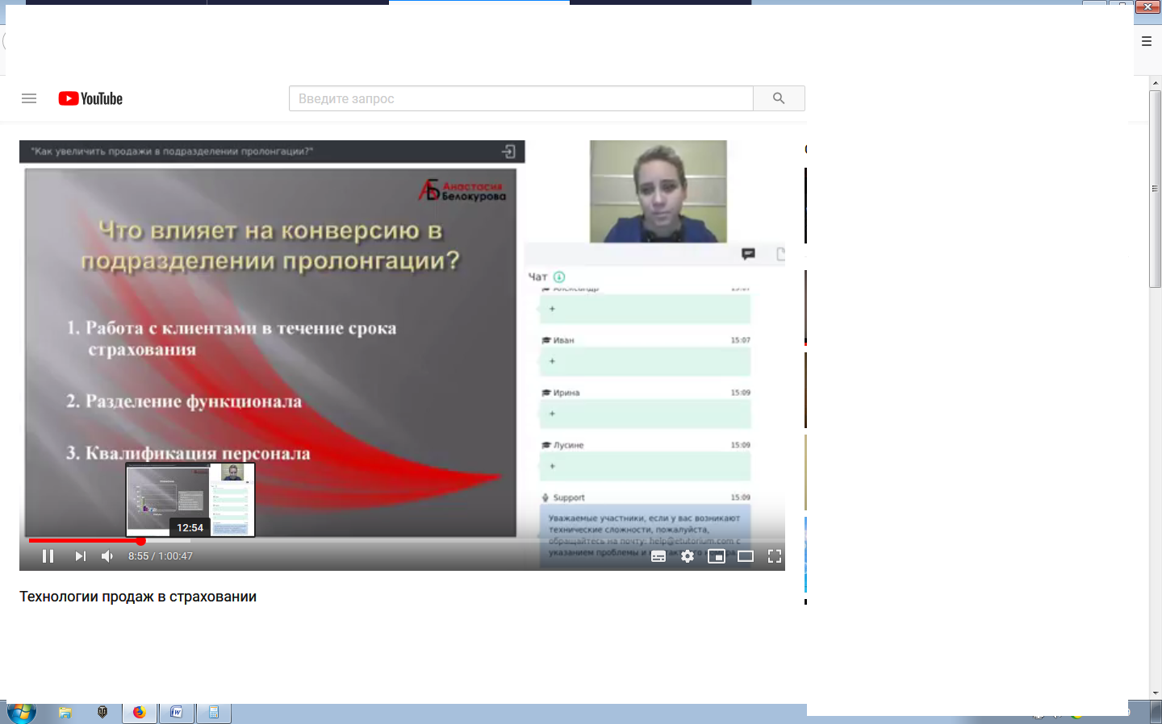This screenshot has width=1162, height=724.
Task: Click the 8:55 / 1:00:47 time display
Action: 161,556
